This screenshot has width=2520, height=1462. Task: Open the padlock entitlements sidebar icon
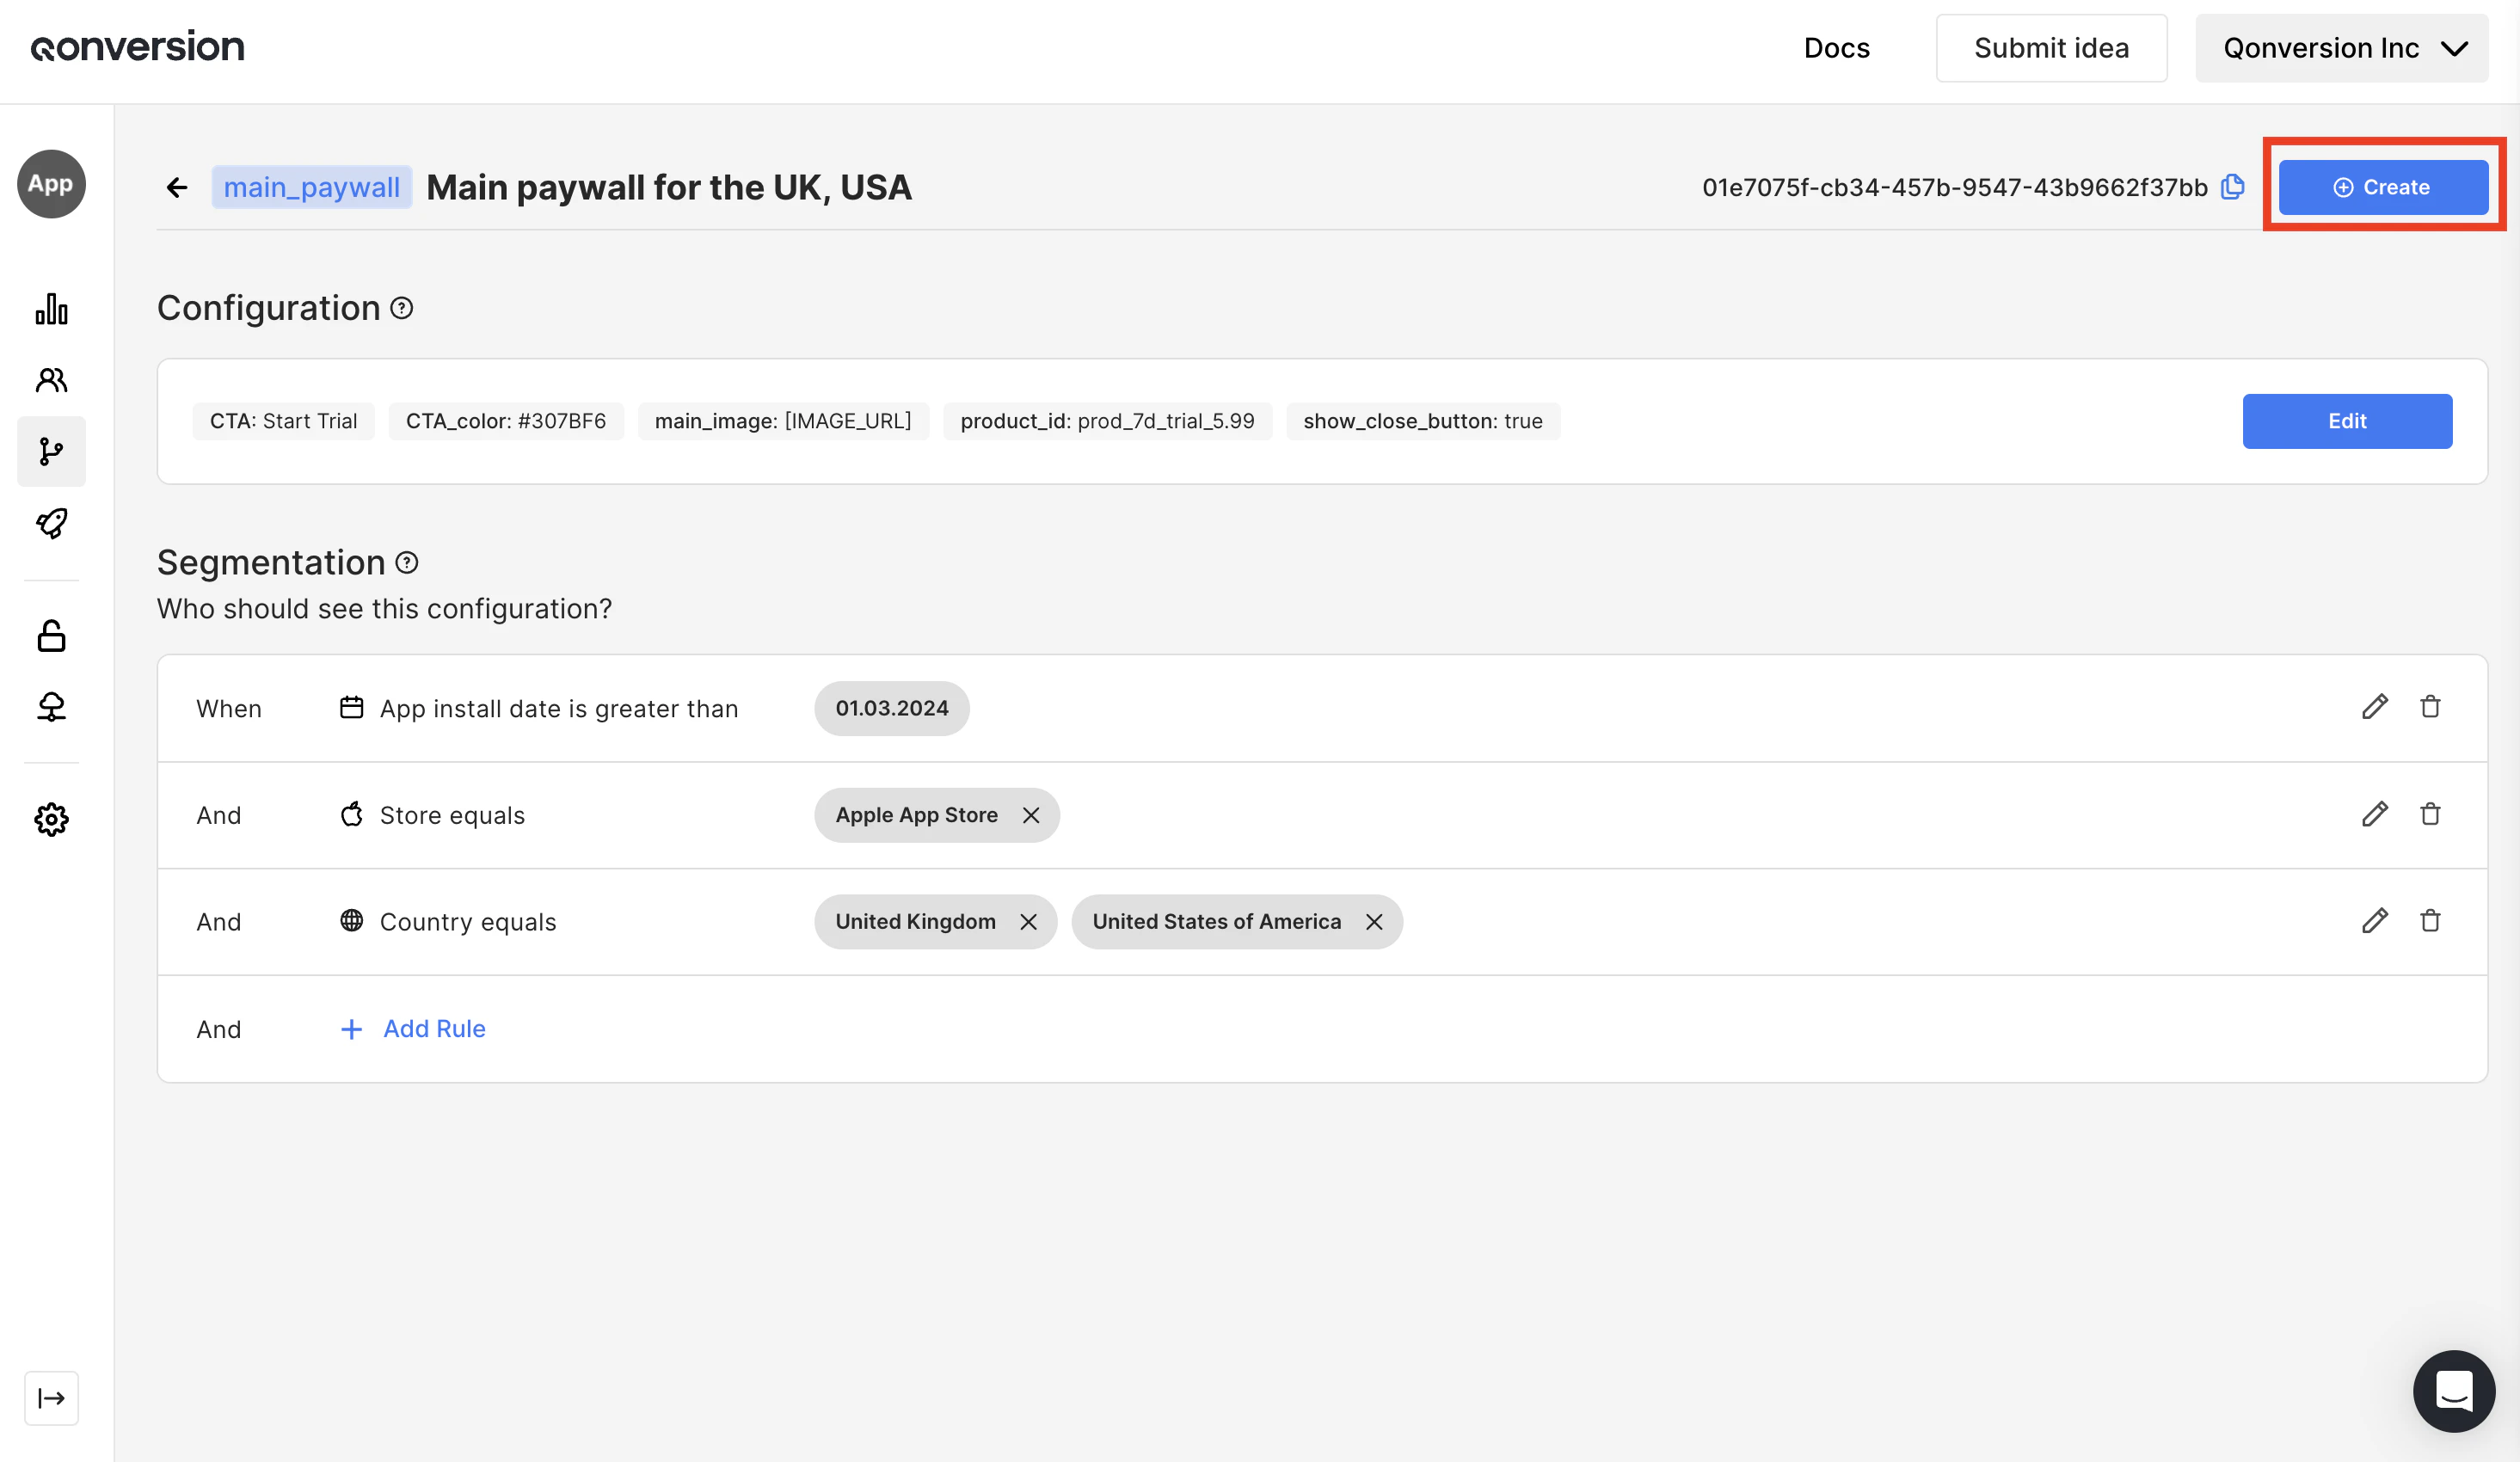click(51, 636)
